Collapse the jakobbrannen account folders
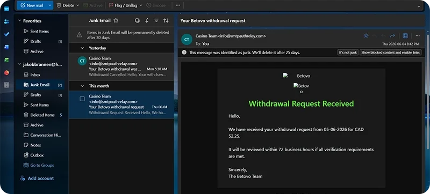Viewport: 430px width, 194px height. (19, 64)
